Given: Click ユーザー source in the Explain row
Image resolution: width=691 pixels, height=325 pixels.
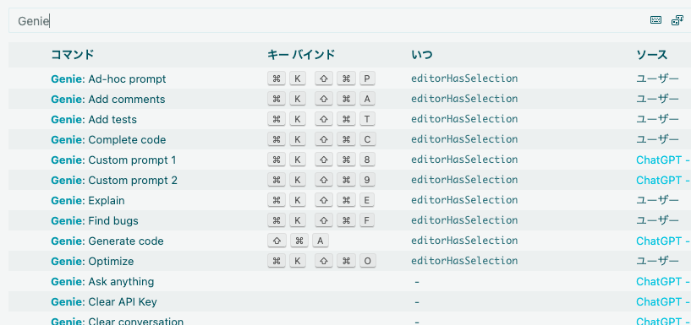Looking at the screenshot, I should pyautogui.click(x=657, y=200).
